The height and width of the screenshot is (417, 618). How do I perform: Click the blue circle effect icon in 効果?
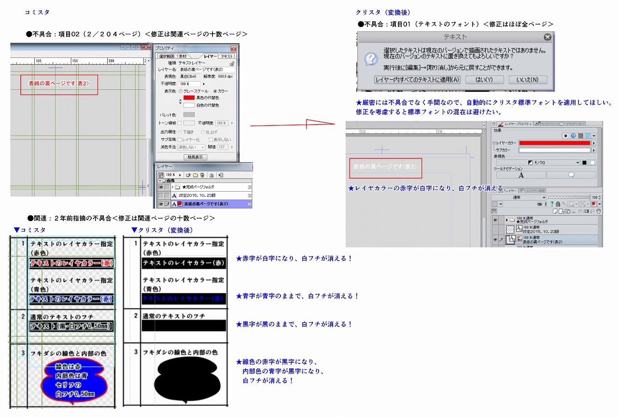(573, 136)
